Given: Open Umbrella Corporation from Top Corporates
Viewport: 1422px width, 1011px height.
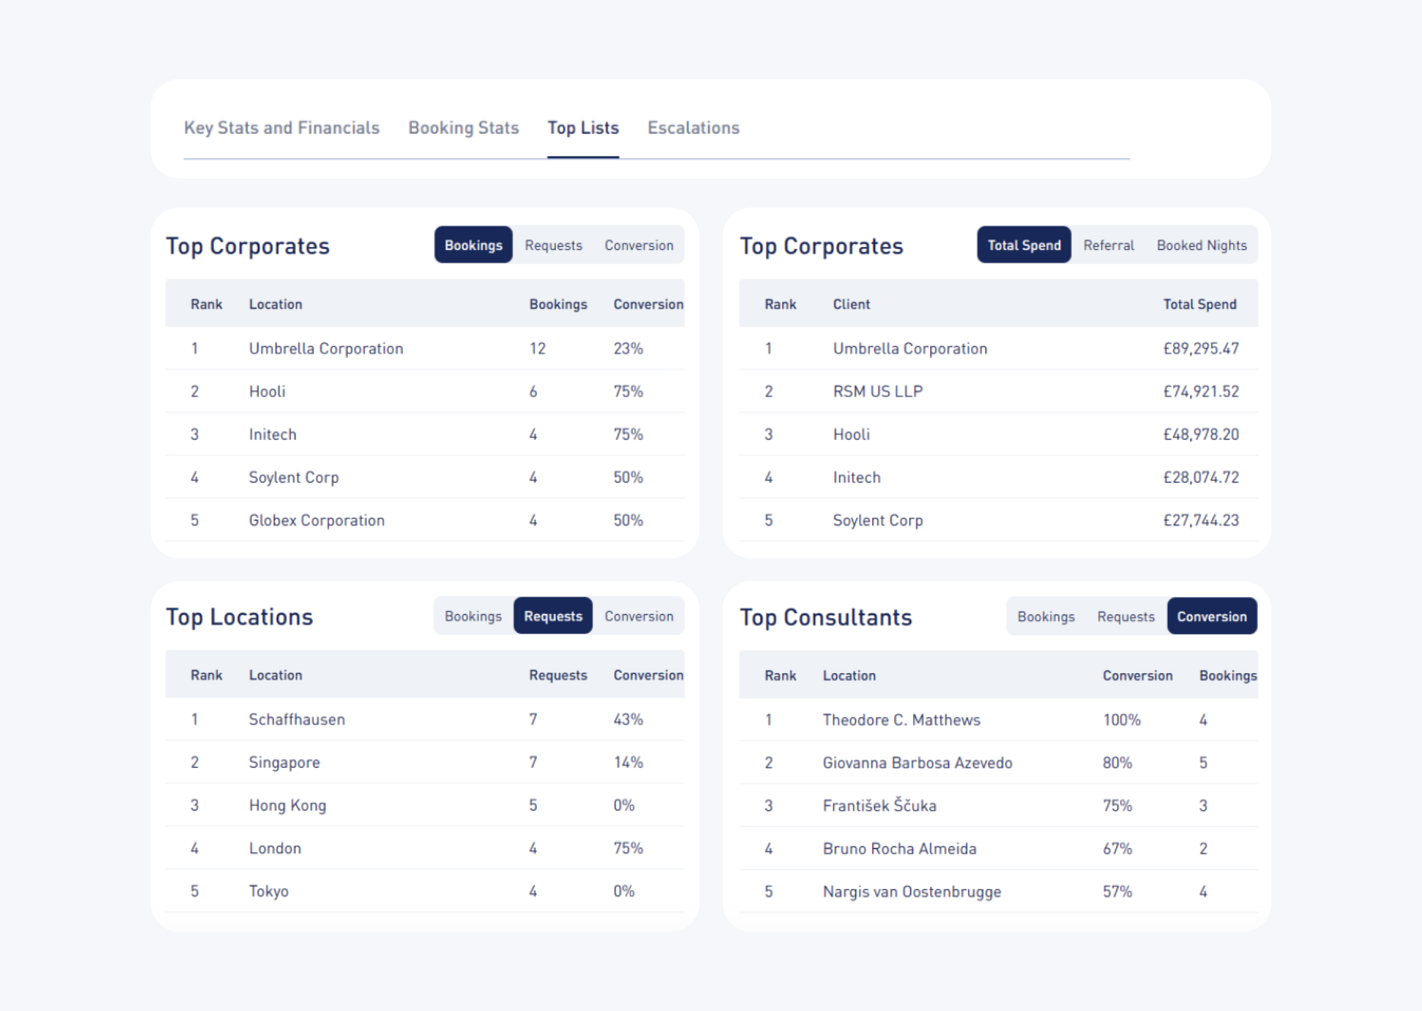Looking at the screenshot, I should (326, 348).
